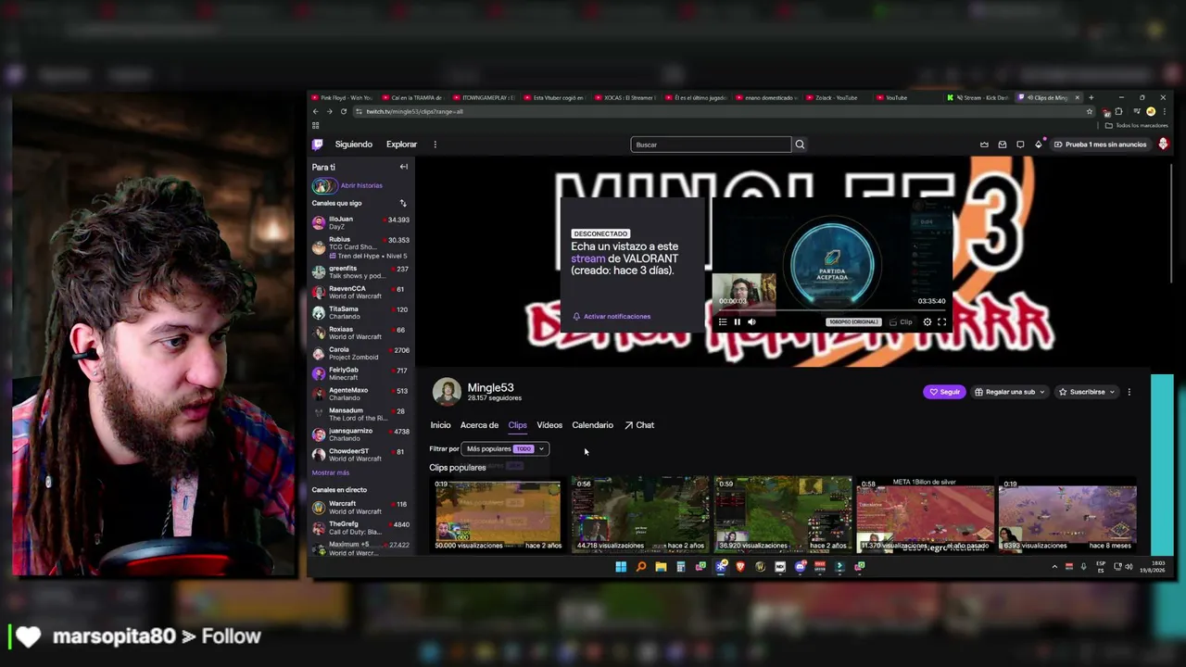Image resolution: width=1186 pixels, height=667 pixels.
Task: Open the illoJuan channel in sidebar
Action: (x=360, y=223)
